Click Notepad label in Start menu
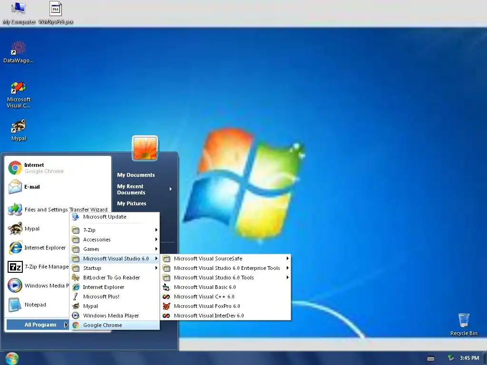 (x=35, y=305)
